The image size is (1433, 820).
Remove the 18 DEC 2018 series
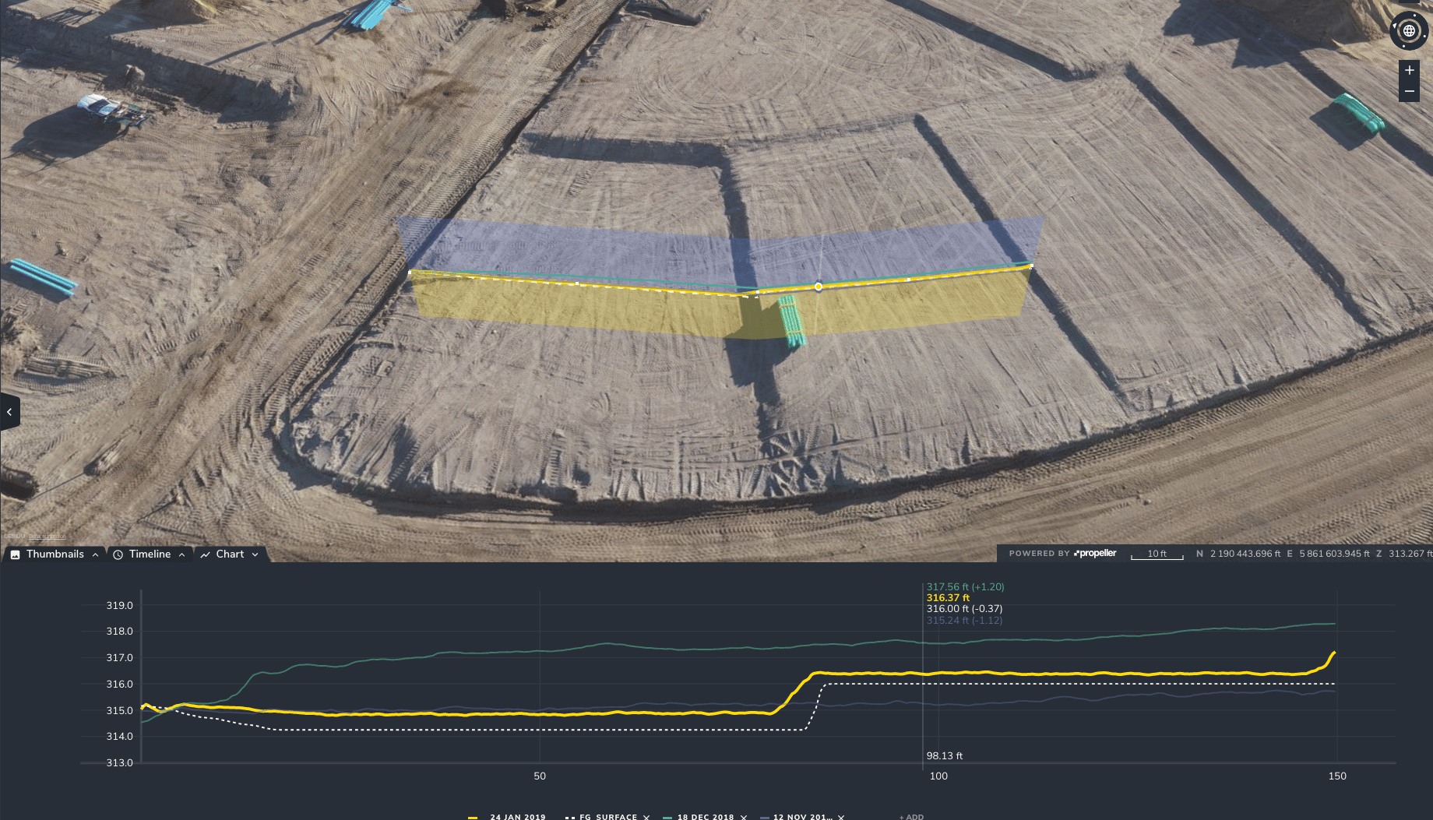click(744, 817)
